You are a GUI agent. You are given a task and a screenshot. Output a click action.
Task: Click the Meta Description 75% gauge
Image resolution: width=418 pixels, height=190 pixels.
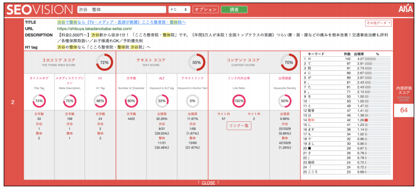pos(69,101)
